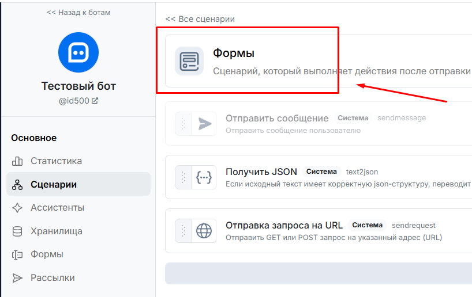Click Отправка запроса на URL title

284,225
